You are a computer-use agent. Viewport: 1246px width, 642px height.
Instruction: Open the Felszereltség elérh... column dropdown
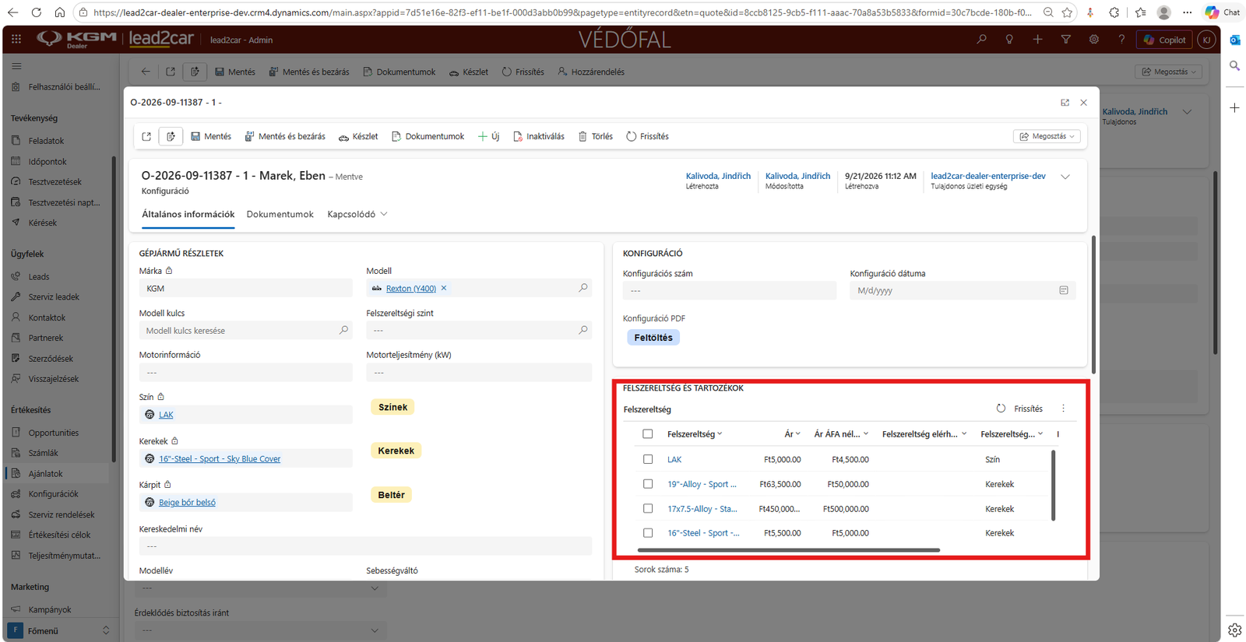(924, 434)
